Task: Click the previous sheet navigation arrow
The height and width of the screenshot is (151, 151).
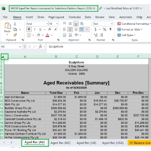Action: 4,143
